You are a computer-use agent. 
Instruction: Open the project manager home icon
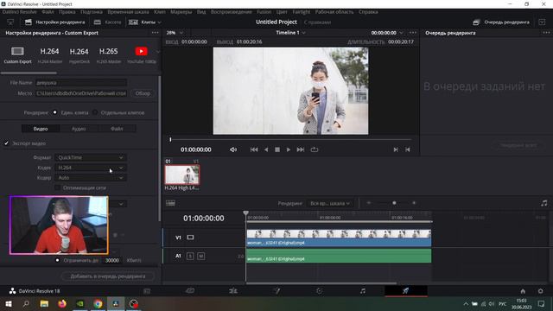pyautogui.click(x=523, y=291)
